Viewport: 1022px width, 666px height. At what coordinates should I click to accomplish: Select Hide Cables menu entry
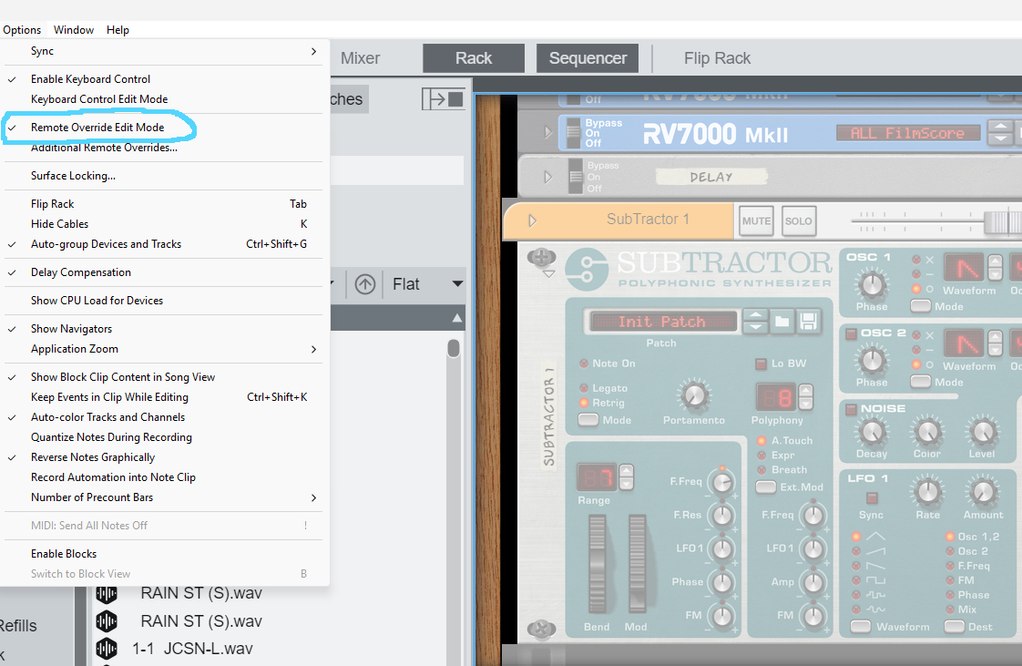coord(163,223)
